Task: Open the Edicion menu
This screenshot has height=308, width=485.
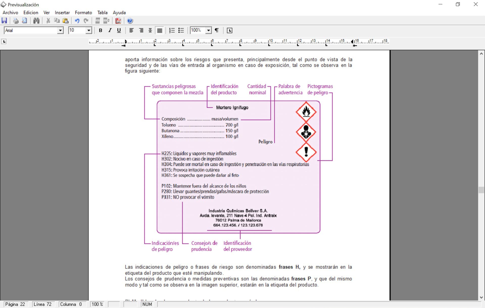Action: (31, 12)
